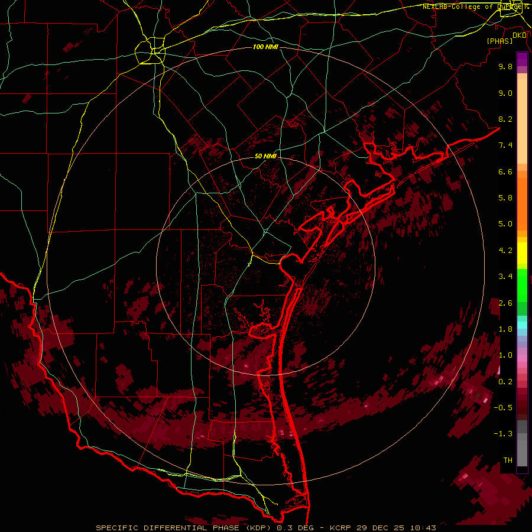Click the "100 NMI" range ring label
Viewport: 532px width, 532px height.
(265, 47)
